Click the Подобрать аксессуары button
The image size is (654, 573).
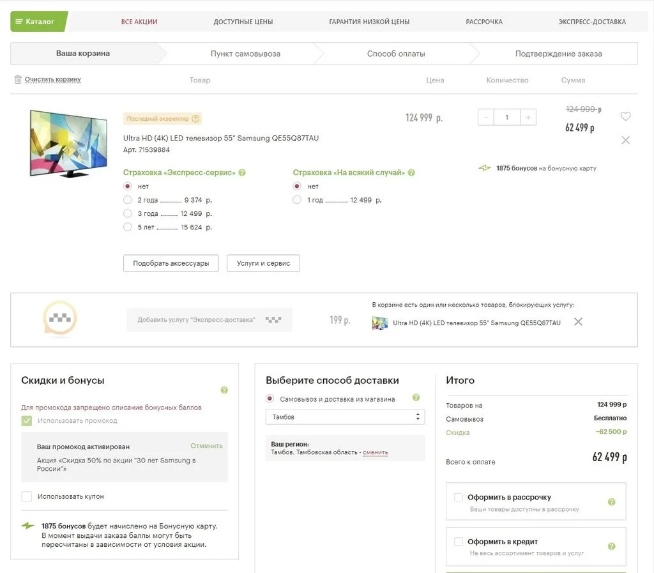click(x=171, y=263)
